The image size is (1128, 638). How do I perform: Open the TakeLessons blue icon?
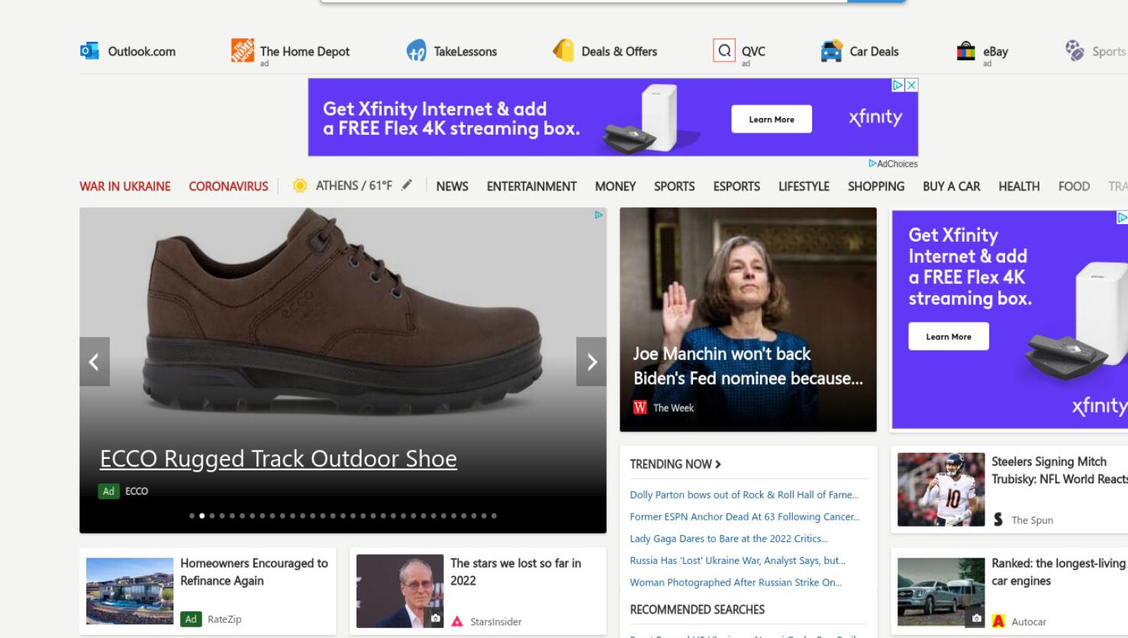pyautogui.click(x=416, y=51)
